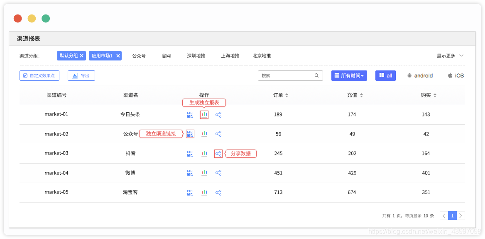This screenshot has width=485, height=239.
Task: Share data for market-02 row
Action: point(218,134)
